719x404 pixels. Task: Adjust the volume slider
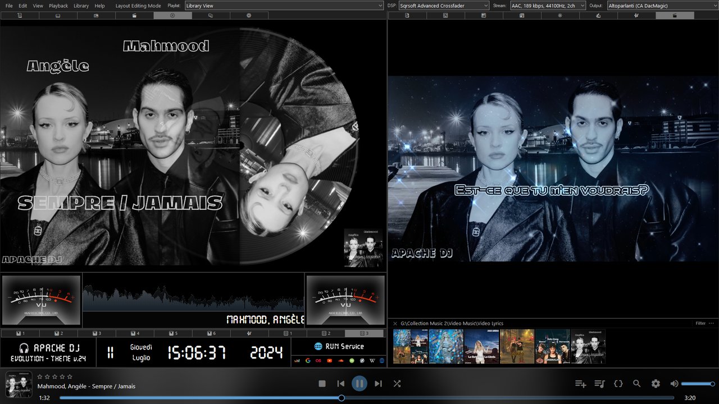[x=698, y=384]
